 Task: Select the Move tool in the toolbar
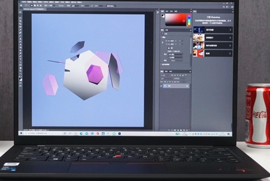(21, 14)
